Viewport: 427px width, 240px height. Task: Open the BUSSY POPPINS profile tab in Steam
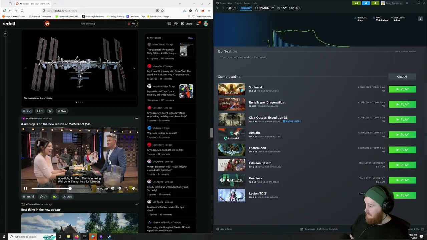click(x=289, y=8)
